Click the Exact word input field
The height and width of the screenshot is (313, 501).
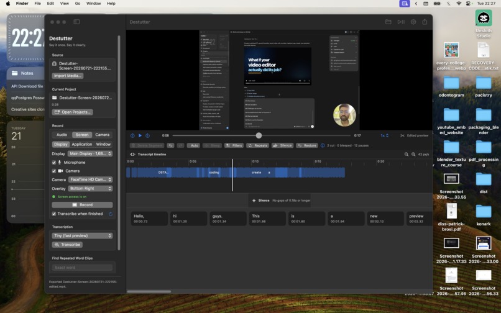pyautogui.click(x=82, y=268)
